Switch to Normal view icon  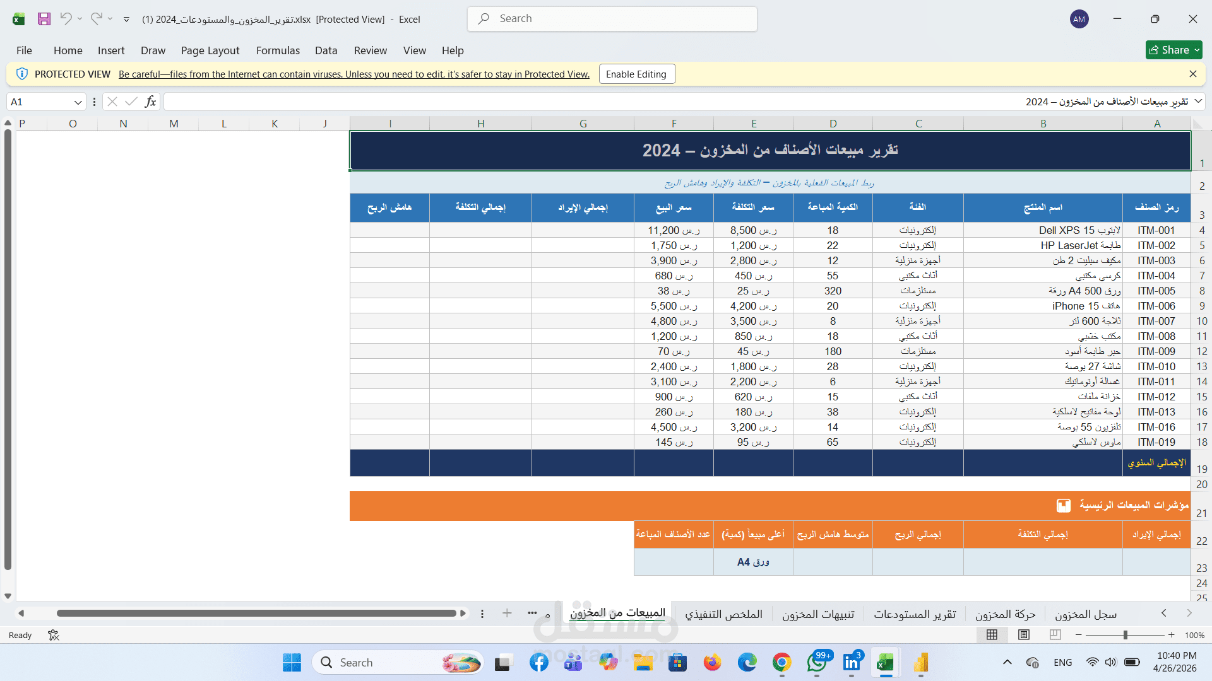[992, 635]
